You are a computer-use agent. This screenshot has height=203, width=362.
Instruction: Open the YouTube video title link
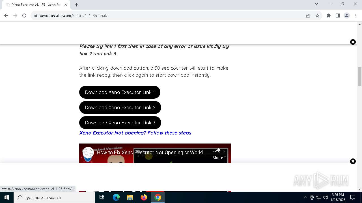[x=151, y=152]
